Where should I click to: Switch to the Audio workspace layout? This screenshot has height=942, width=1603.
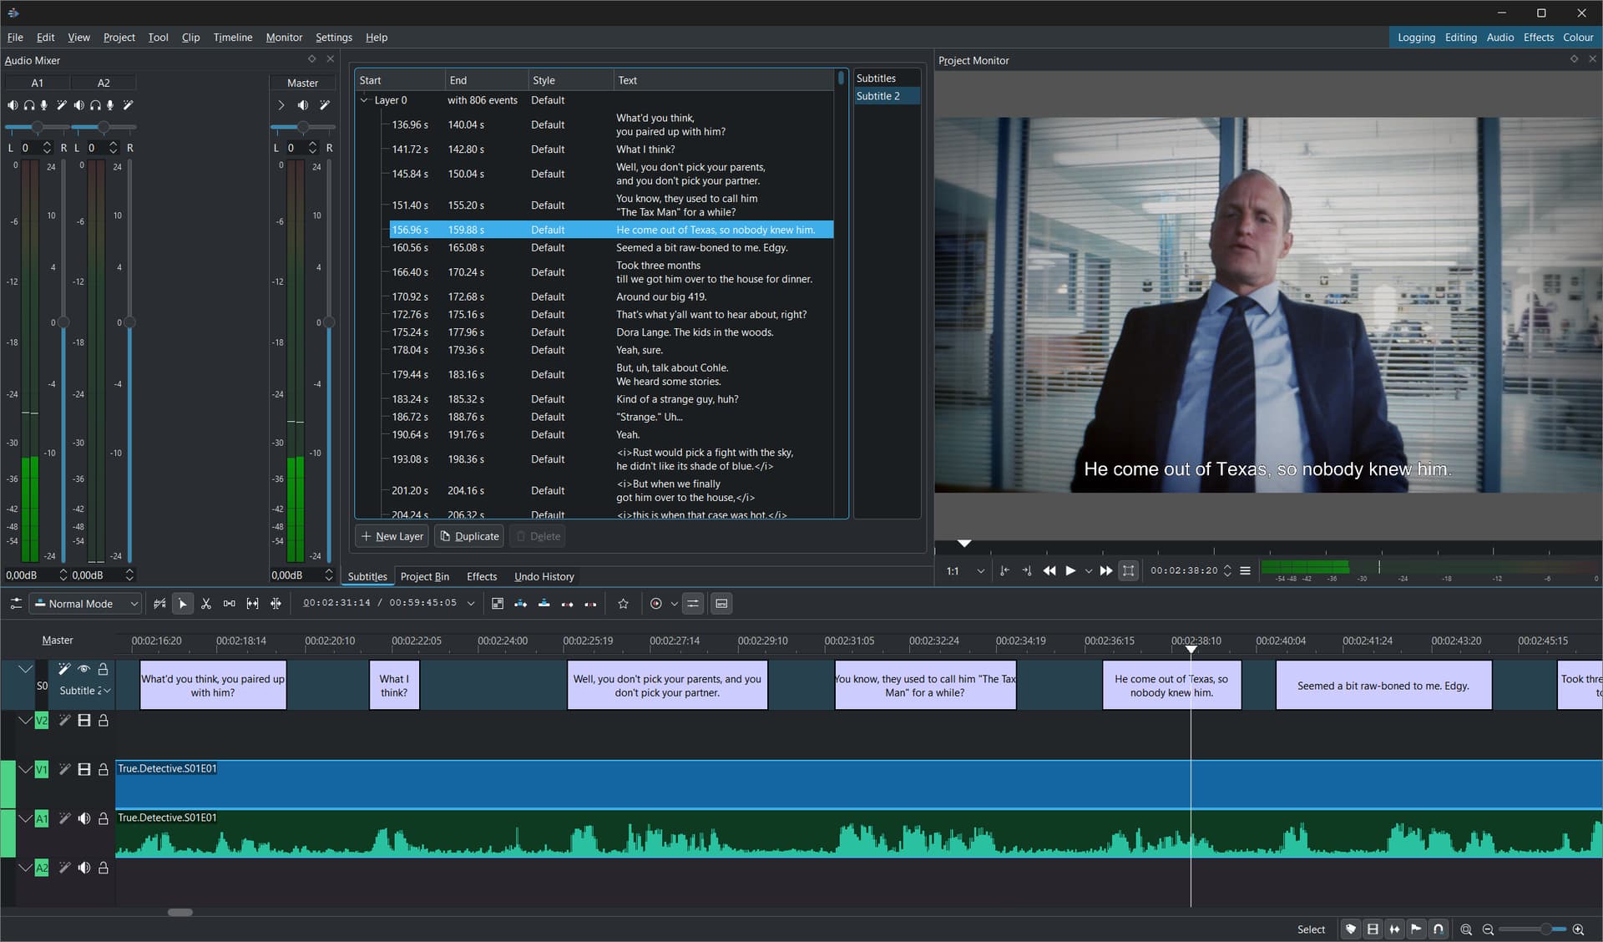[1499, 38]
